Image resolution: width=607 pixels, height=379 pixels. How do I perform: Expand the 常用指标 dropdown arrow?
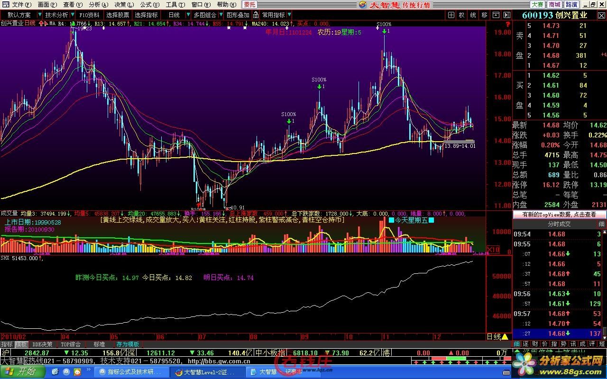[290, 15]
